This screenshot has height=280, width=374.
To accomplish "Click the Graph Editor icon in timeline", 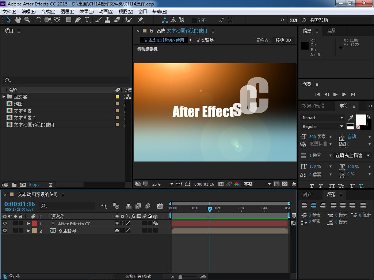I will point(160,206).
